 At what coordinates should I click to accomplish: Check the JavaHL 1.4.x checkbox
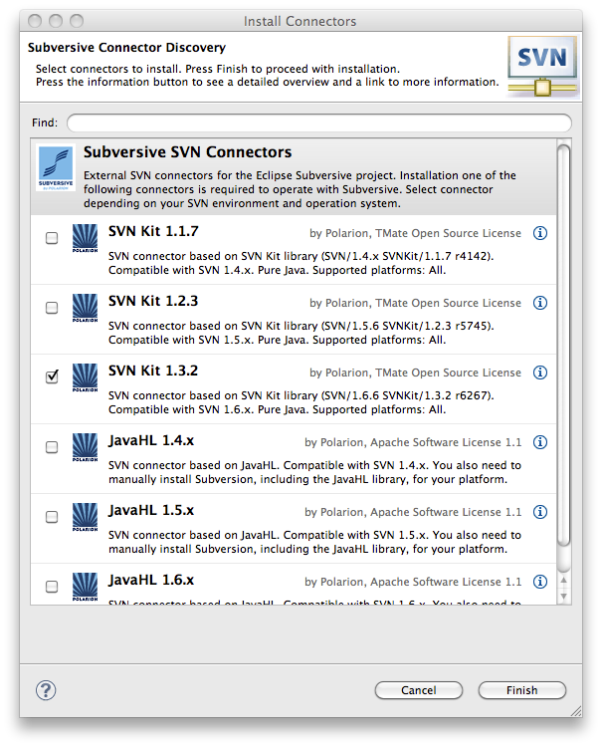click(x=52, y=447)
